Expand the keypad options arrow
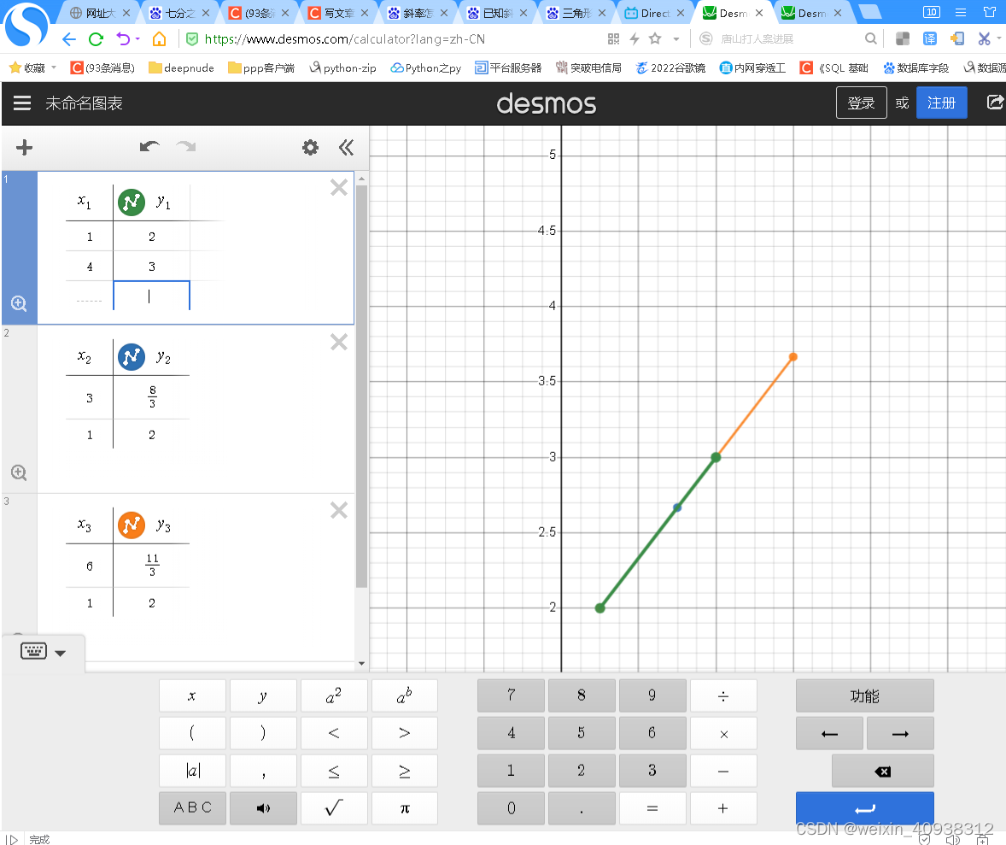1006x845 pixels. coord(61,653)
